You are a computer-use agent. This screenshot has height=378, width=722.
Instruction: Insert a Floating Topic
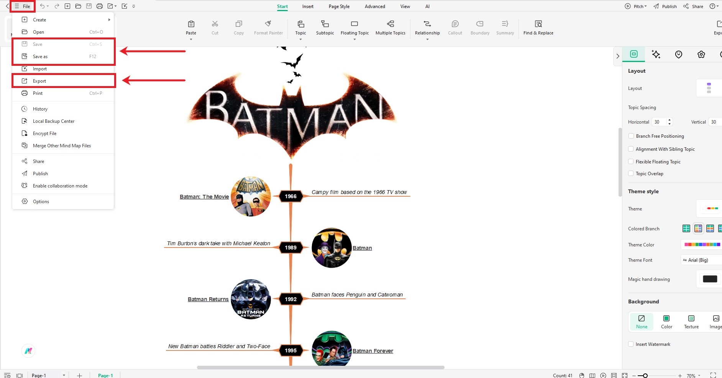354,28
